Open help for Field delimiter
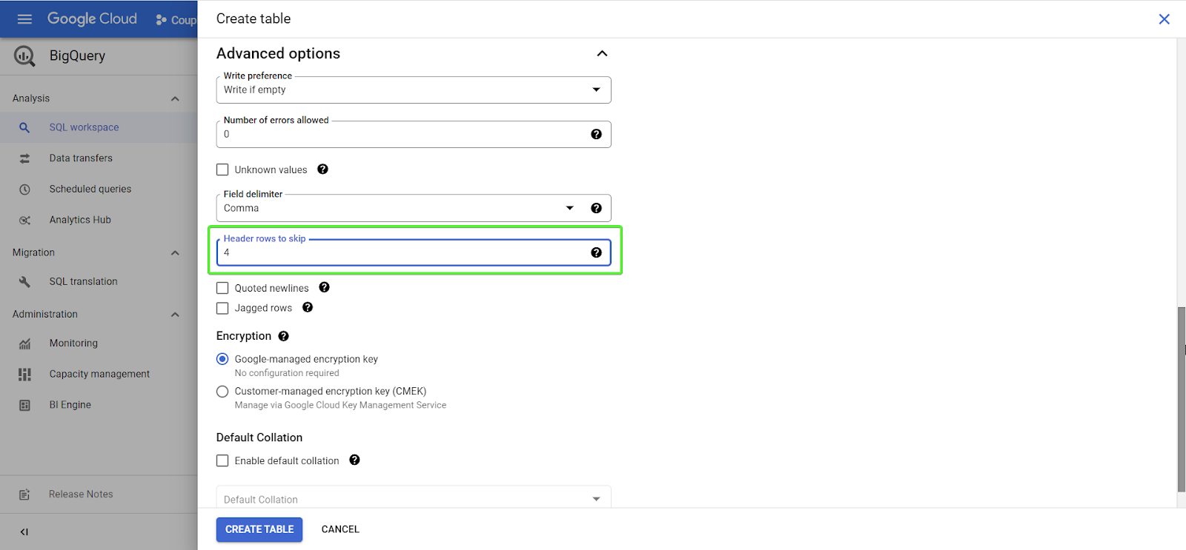1186x550 pixels. 596,208
